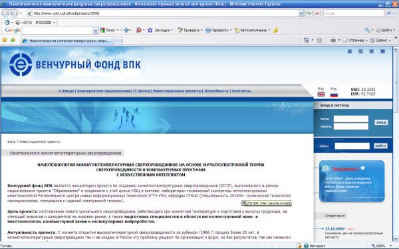This screenshot has width=399, height=249.
Task: Click the логин input field
Action: 351,119
